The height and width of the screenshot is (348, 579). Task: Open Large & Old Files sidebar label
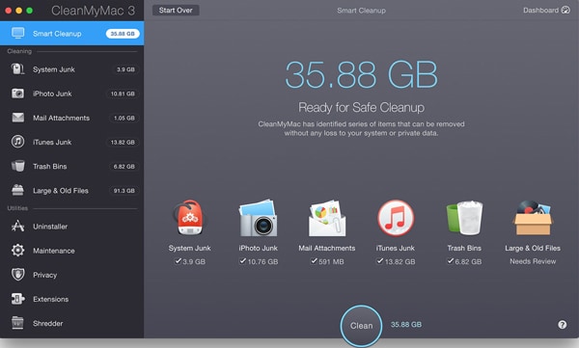click(61, 191)
